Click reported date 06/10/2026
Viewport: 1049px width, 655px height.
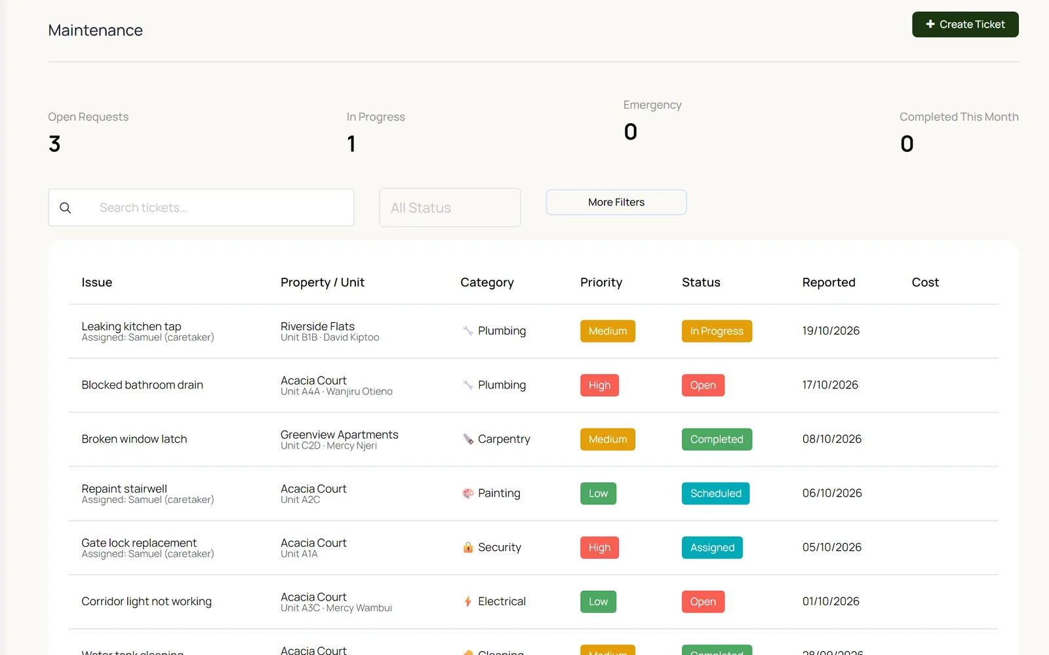pos(832,493)
